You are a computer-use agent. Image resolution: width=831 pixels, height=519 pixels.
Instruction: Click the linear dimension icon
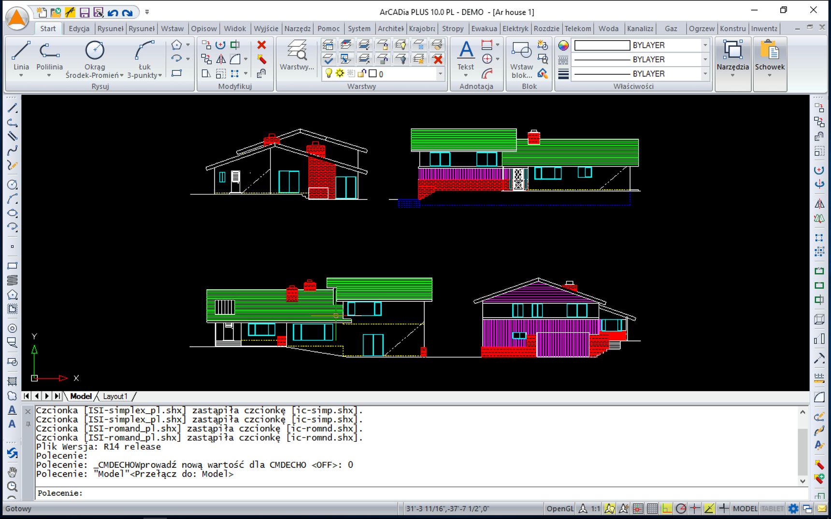[x=487, y=45]
